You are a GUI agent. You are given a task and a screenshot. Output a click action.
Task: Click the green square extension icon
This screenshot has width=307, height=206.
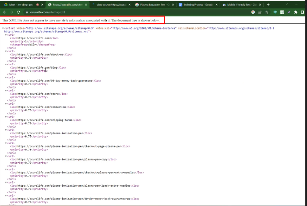(282, 12)
